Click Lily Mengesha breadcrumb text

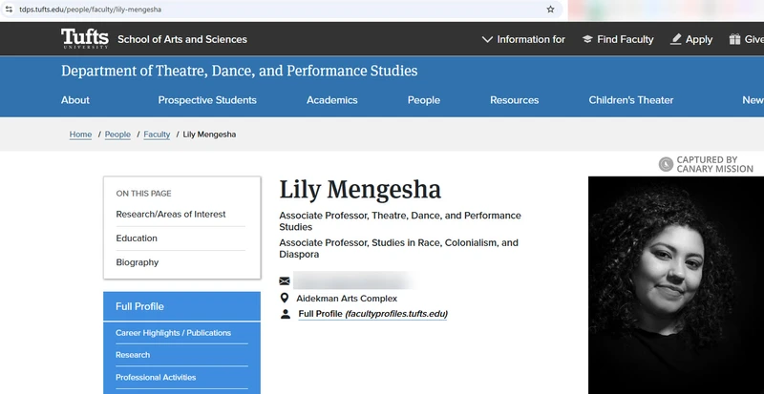pyautogui.click(x=209, y=135)
